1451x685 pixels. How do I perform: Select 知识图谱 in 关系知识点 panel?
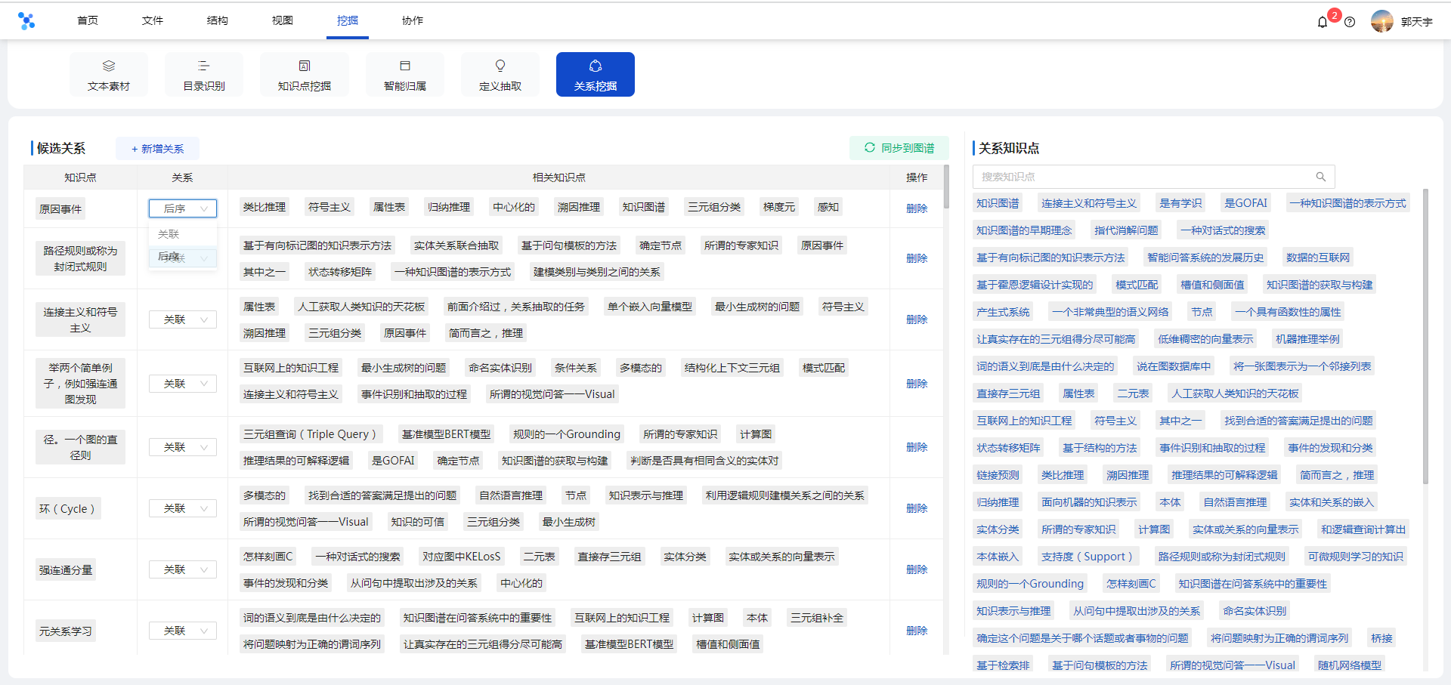998,203
